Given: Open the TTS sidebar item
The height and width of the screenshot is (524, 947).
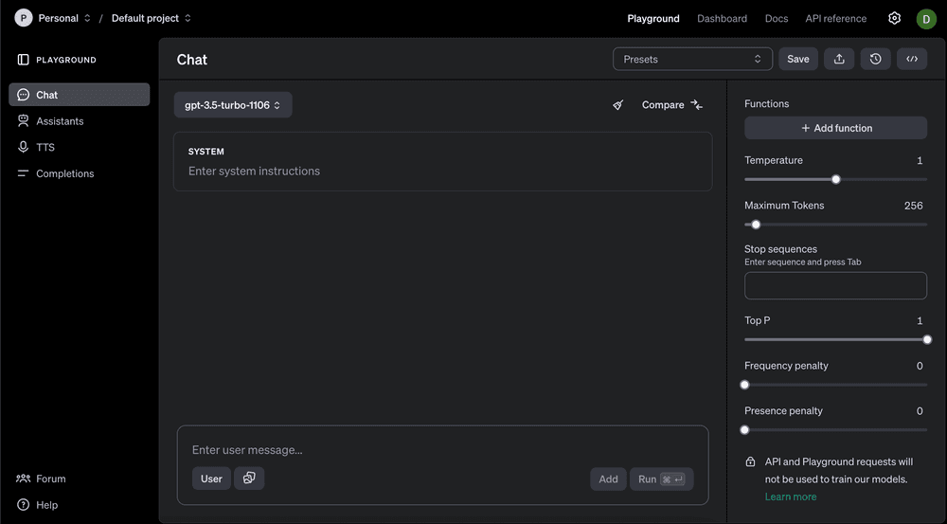Looking at the screenshot, I should (x=45, y=147).
